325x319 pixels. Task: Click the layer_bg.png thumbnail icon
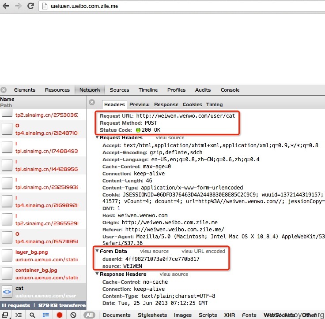click(7, 256)
